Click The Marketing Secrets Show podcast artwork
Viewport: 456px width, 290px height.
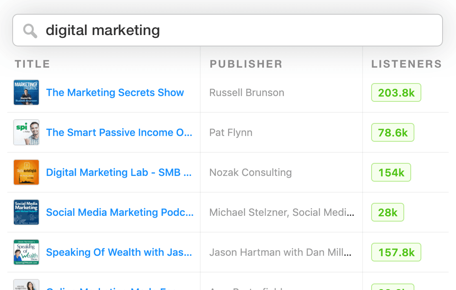tap(26, 92)
